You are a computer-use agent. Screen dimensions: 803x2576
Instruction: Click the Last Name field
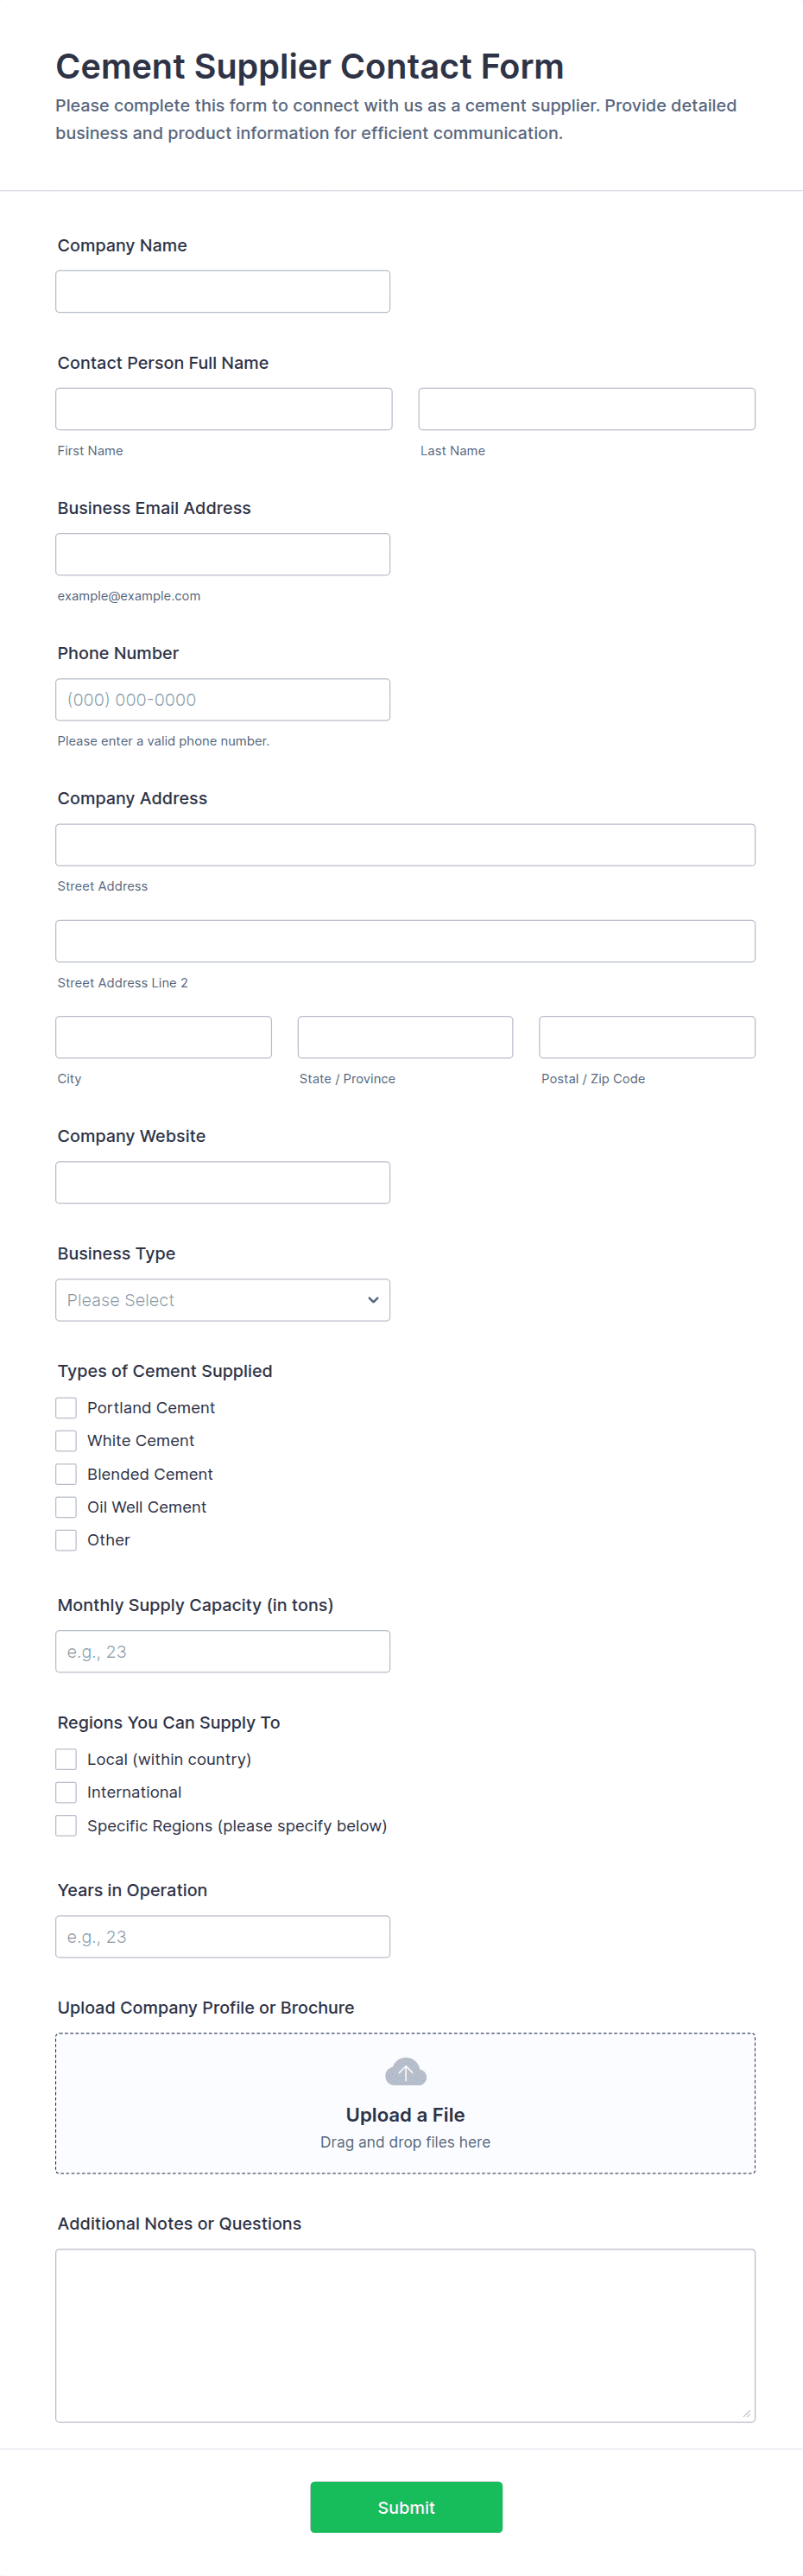pos(586,409)
